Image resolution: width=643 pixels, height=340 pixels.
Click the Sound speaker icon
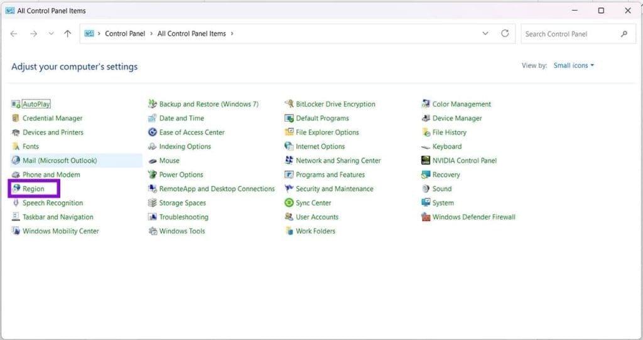426,188
